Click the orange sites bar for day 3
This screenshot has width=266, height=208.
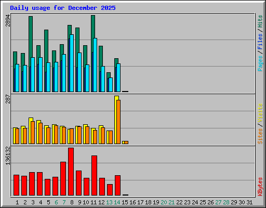33,133
